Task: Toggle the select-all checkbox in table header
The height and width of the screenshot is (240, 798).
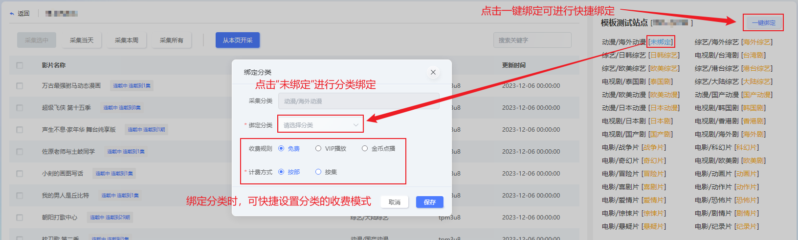Action: click(20, 65)
